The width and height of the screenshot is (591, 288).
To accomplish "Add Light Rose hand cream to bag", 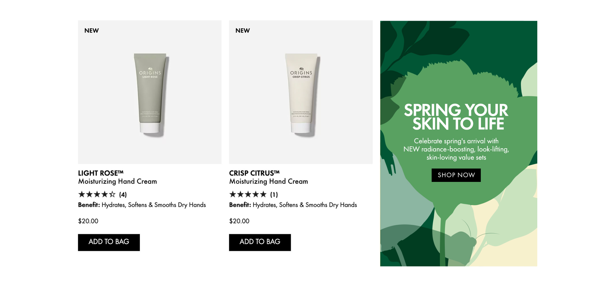I will pos(109,242).
